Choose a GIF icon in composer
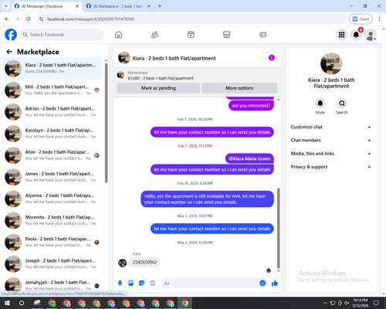Screen dimensions: 386x309 click(x=152, y=284)
